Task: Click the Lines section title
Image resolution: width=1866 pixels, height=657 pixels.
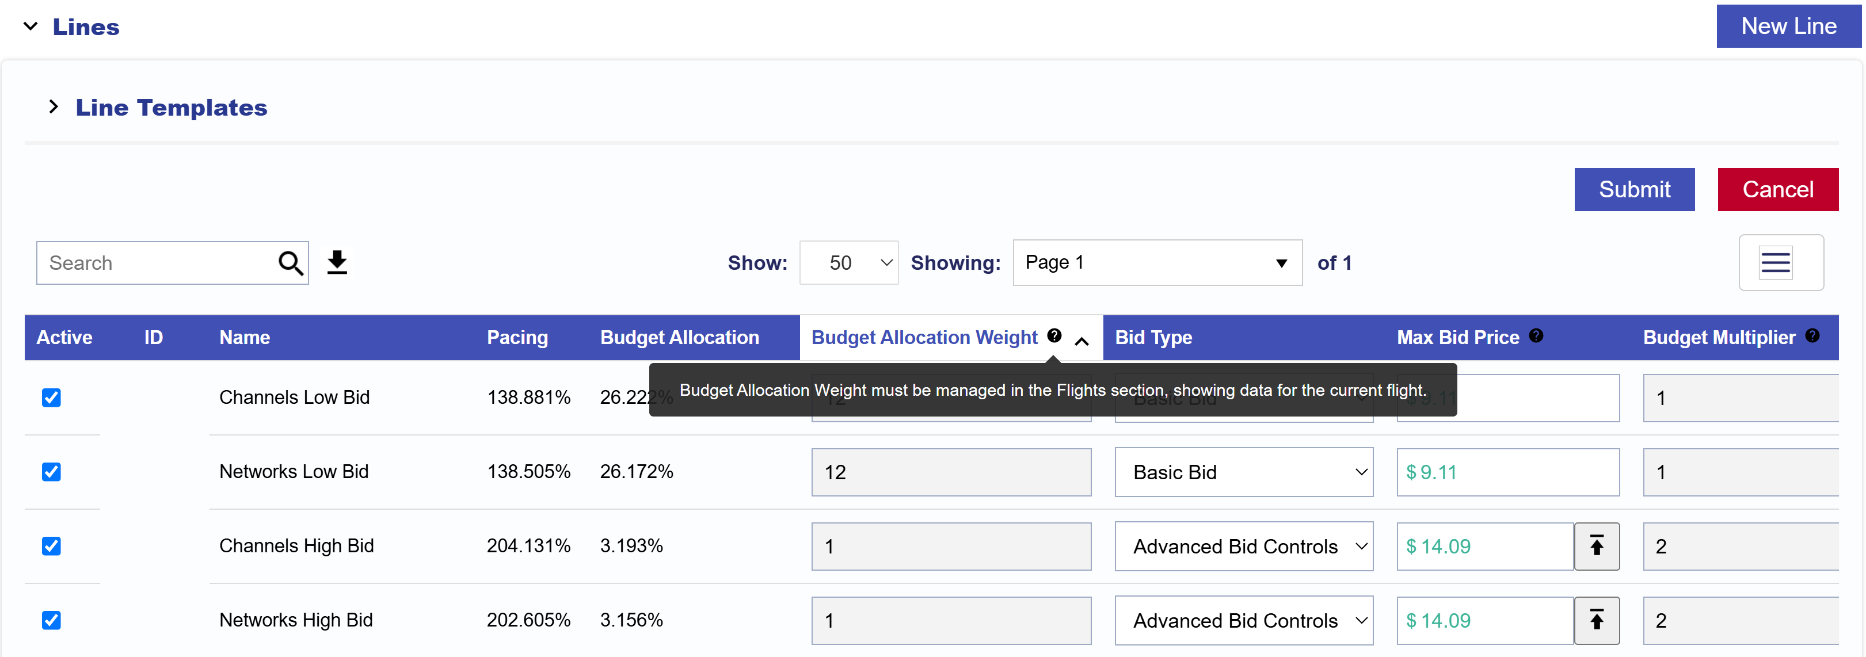Action: [86, 27]
